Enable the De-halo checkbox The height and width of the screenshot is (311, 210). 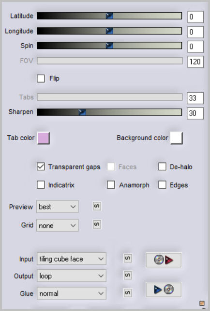click(x=162, y=166)
